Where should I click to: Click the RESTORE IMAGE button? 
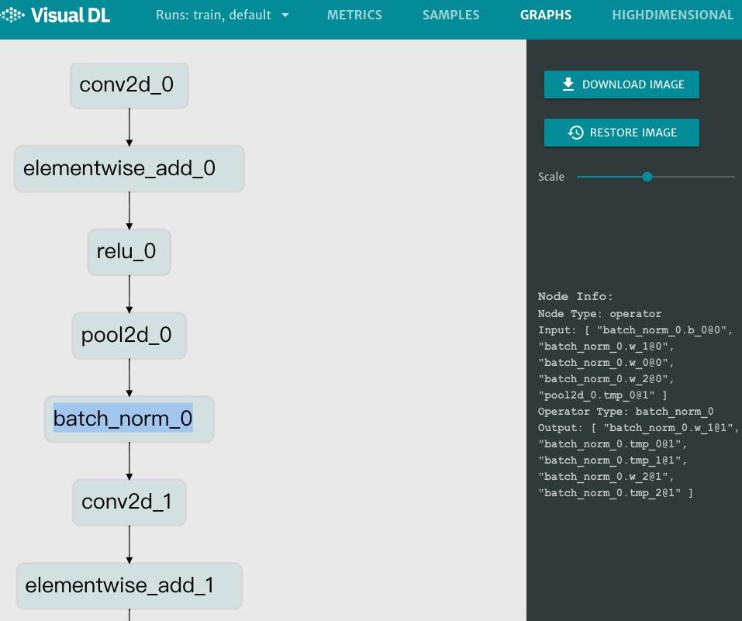tap(621, 133)
